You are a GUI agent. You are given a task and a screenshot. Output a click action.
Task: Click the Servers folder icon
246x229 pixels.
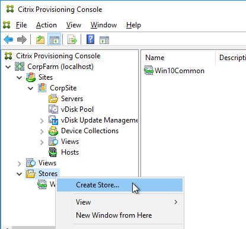[x=53, y=99]
